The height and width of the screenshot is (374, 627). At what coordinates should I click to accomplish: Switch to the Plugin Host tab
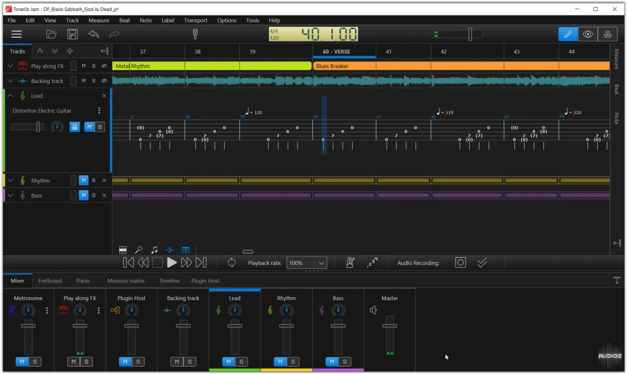pos(205,280)
